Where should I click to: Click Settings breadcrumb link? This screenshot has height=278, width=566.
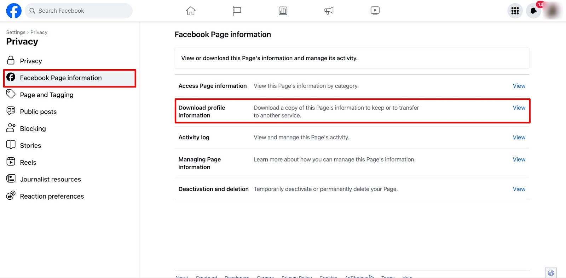[x=16, y=32]
